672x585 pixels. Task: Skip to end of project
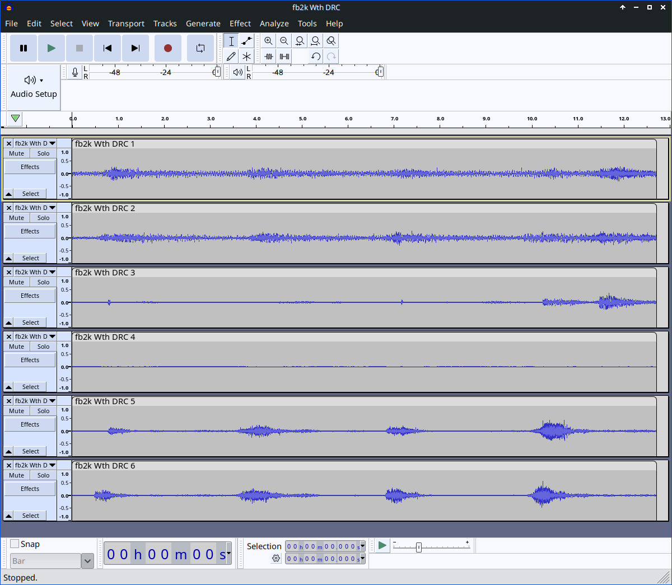pos(136,48)
